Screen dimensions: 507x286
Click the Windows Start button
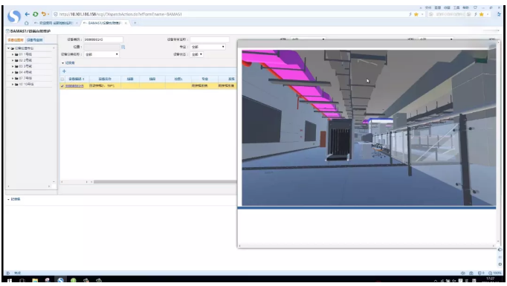click(10, 281)
